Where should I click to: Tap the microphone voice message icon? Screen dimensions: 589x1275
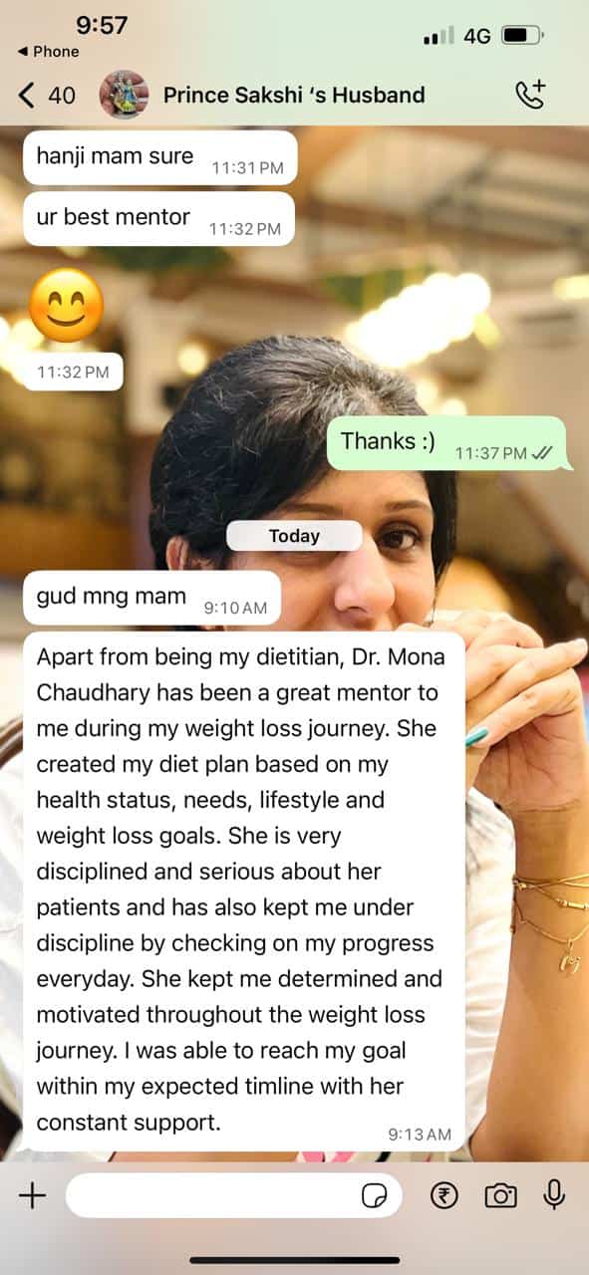tap(554, 1195)
